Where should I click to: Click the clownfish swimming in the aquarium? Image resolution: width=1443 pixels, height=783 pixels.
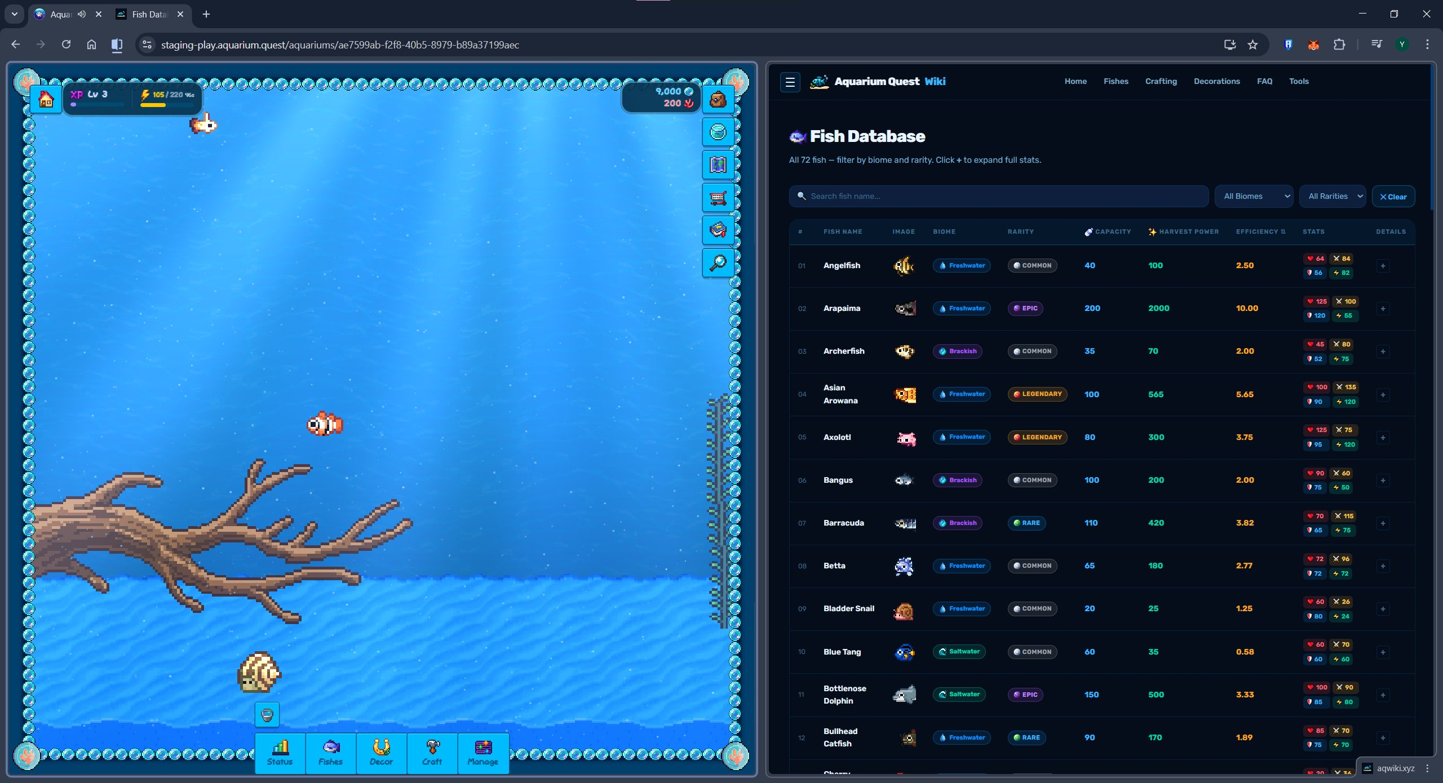tap(325, 425)
